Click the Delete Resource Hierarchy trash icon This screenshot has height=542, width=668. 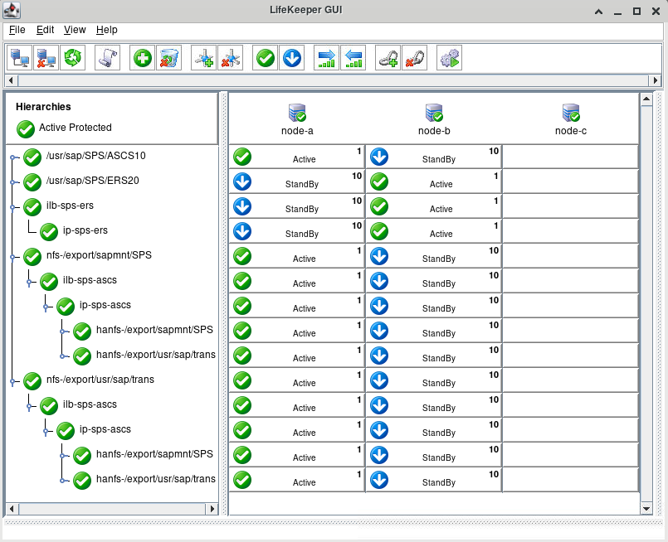168,58
